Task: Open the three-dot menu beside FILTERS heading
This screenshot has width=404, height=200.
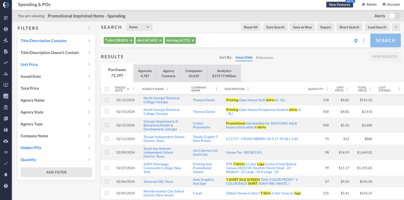Action: click(89, 28)
